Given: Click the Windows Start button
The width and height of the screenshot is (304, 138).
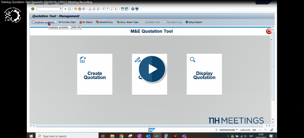Looking at the screenshot, I should point(31,136).
